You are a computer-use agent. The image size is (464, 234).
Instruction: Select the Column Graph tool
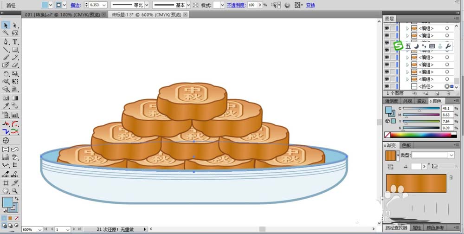[x=15, y=115]
